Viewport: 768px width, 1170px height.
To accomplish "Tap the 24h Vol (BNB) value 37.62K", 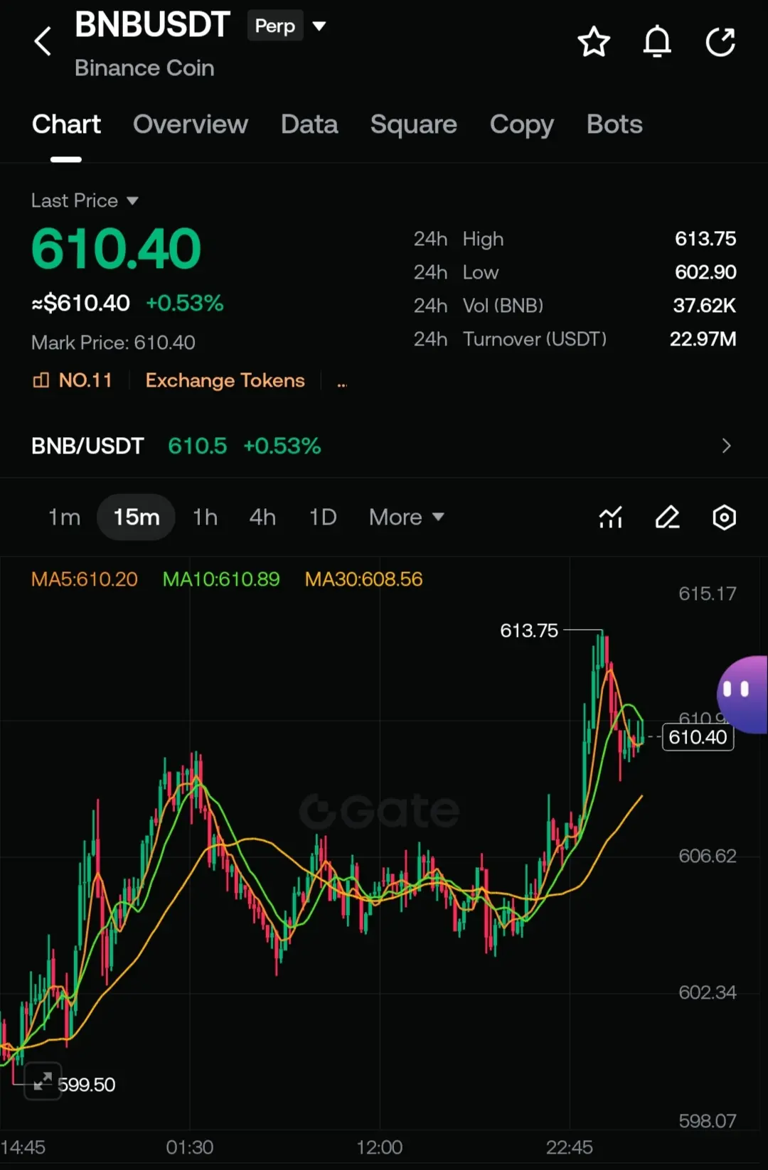I will (705, 306).
